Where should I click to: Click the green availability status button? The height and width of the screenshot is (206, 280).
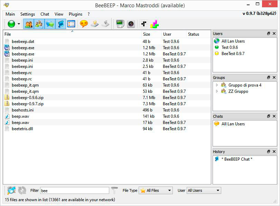pos(11,24)
